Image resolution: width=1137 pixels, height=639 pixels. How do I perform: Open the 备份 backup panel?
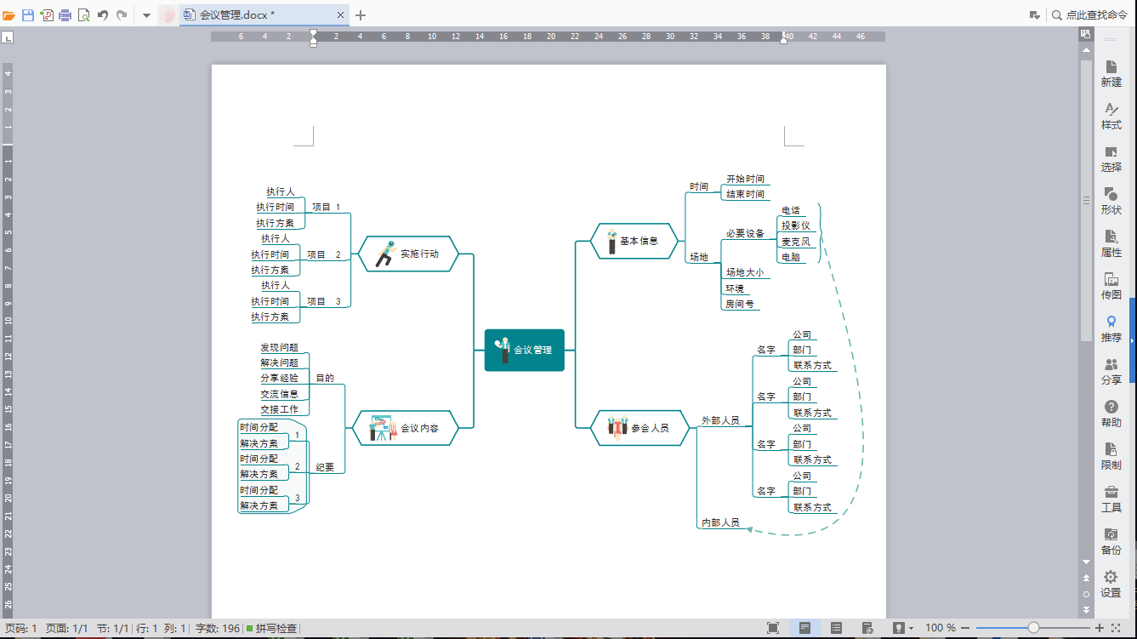(x=1111, y=542)
